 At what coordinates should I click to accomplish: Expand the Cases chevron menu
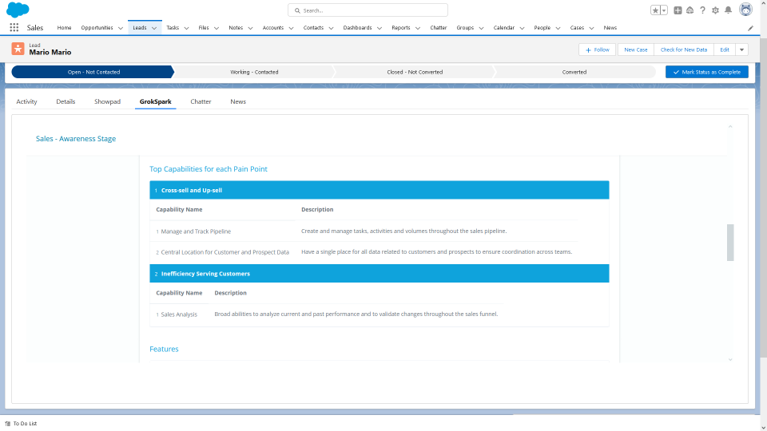(x=591, y=29)
